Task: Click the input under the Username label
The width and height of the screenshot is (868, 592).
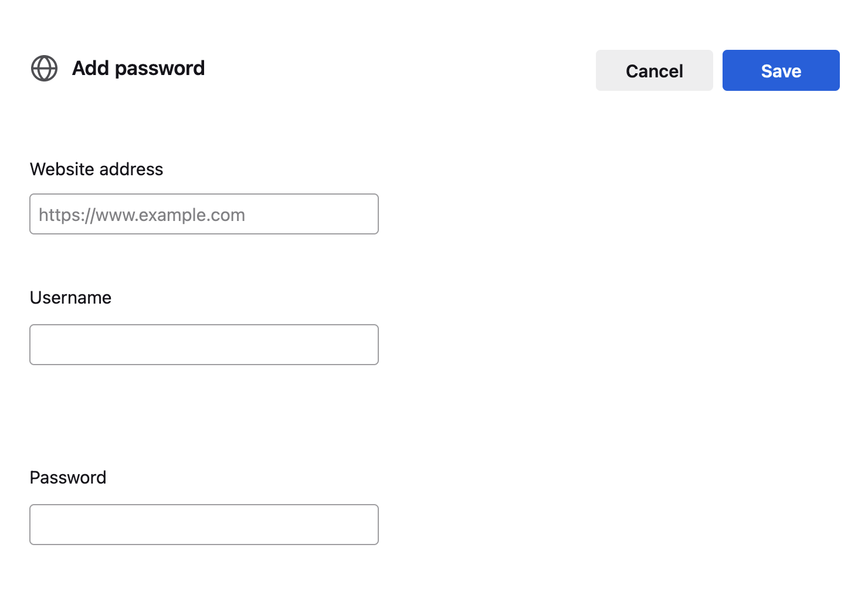Action: point(204,345)
